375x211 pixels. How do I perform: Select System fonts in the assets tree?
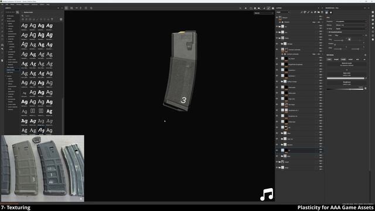[x=11, y=70]
